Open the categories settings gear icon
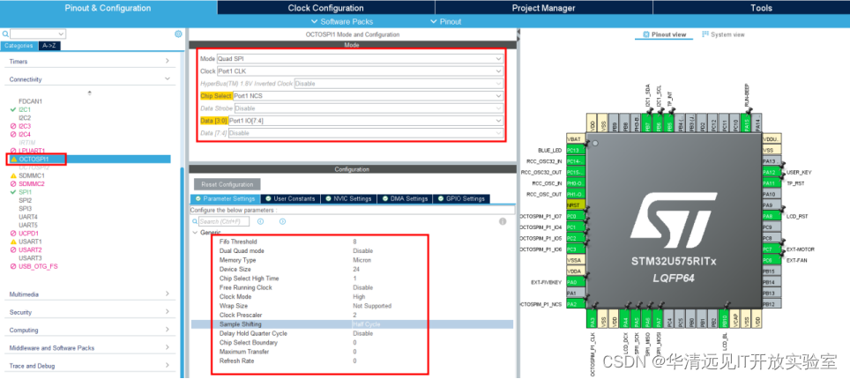Viewport: 850px width, 379px height. click(x=178, y=33)
